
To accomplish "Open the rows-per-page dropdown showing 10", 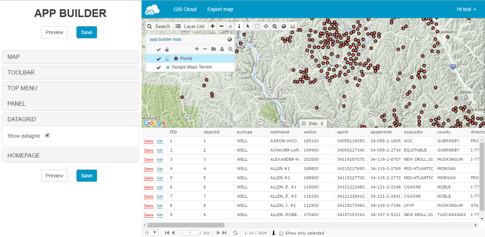I will [150, 233].
